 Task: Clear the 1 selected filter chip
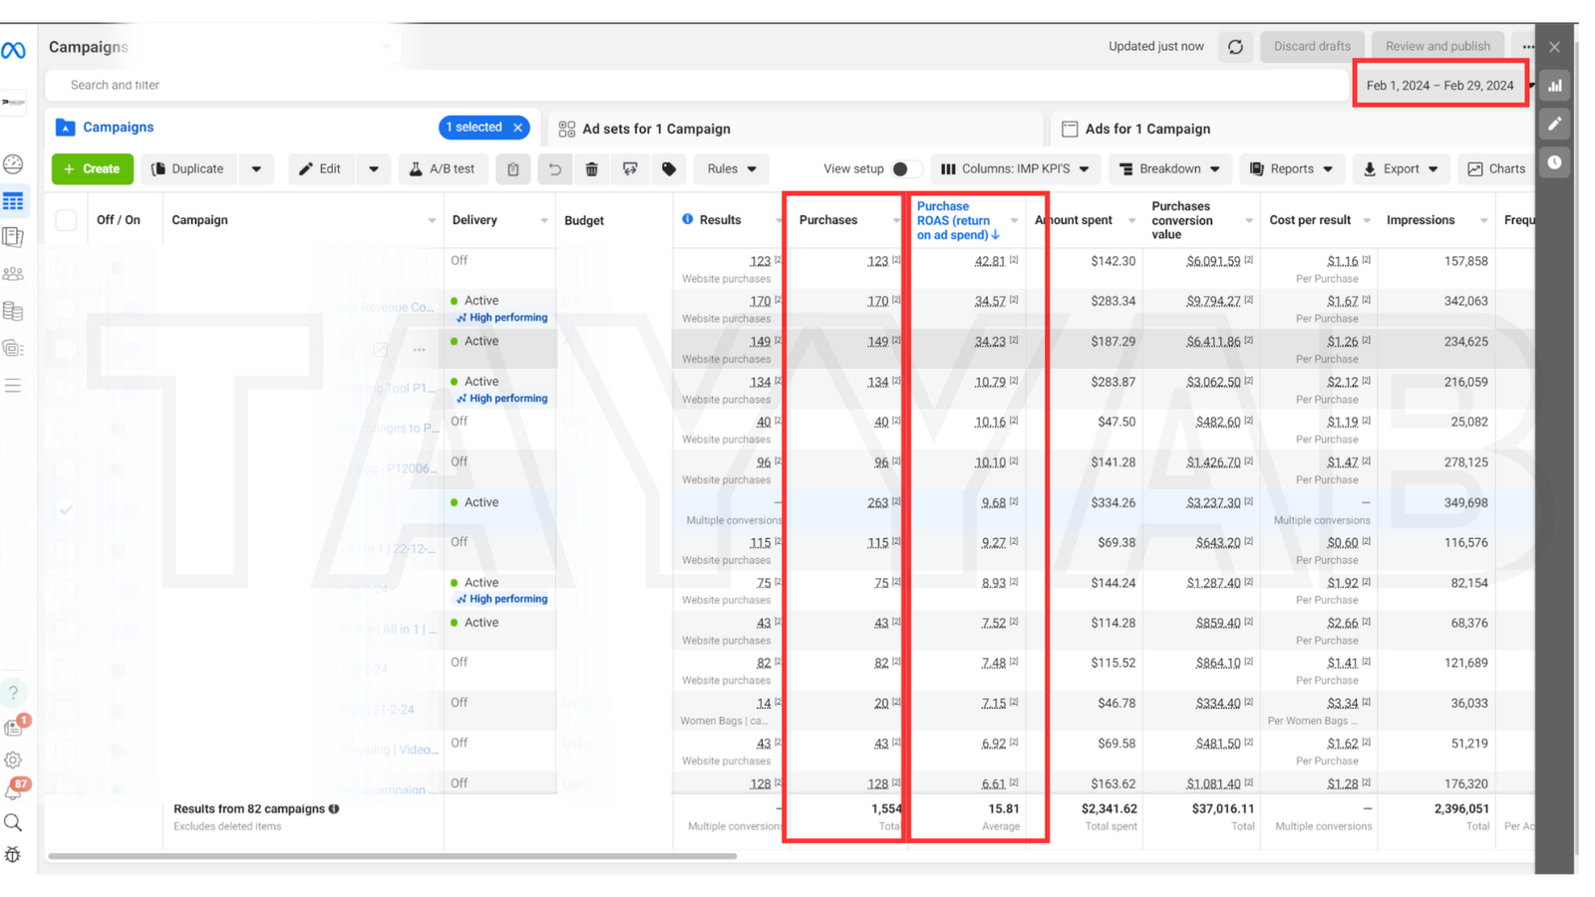(518, 128)
